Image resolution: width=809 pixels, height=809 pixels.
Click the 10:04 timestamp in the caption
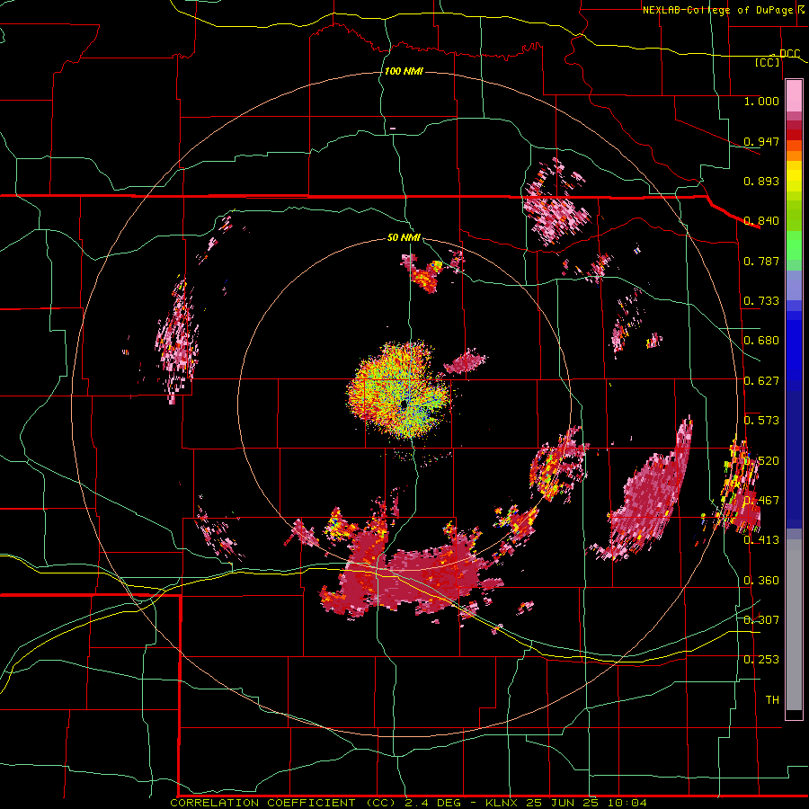pyautogui.click(x=627, y=803)
